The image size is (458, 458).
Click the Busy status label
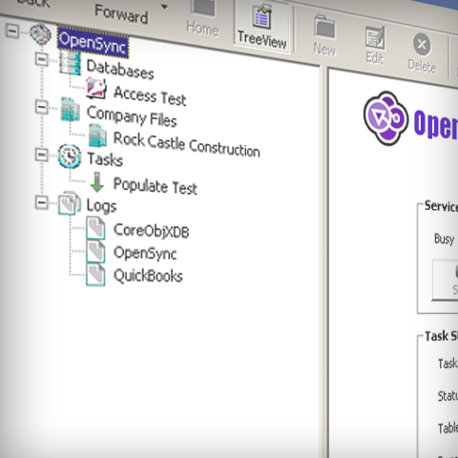click(444, 239)
